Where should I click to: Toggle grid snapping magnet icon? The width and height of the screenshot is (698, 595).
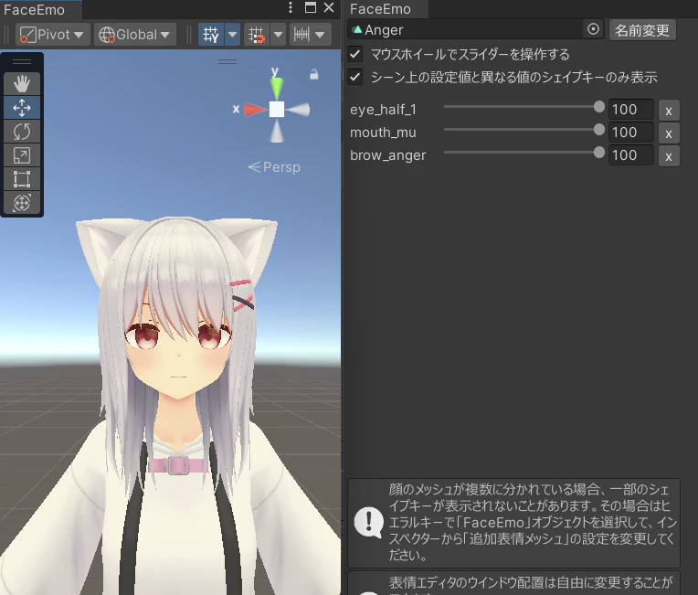257,35
